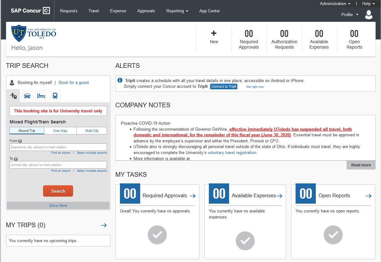Click the user profile avatar icon

click(369, 15)
